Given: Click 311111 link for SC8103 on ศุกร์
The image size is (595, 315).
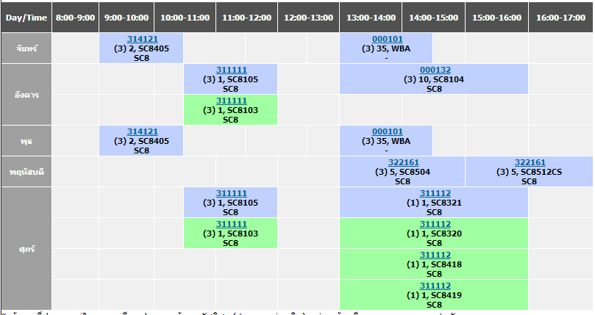Looking at the screenshot, I should click(231, 224).
